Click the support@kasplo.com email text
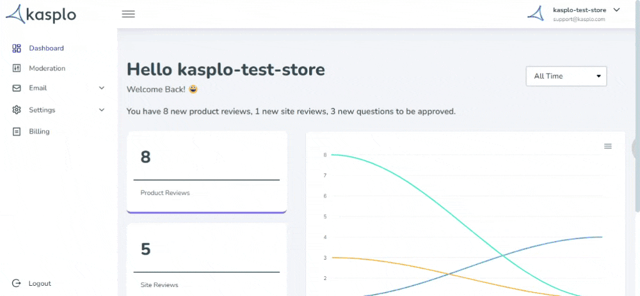The height and width of the screenshot is (296, 640). [x=579, y=19]
